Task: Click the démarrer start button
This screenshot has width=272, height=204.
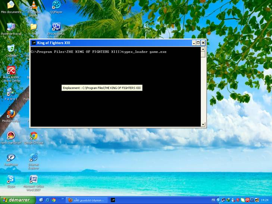Action: [18, 200]
